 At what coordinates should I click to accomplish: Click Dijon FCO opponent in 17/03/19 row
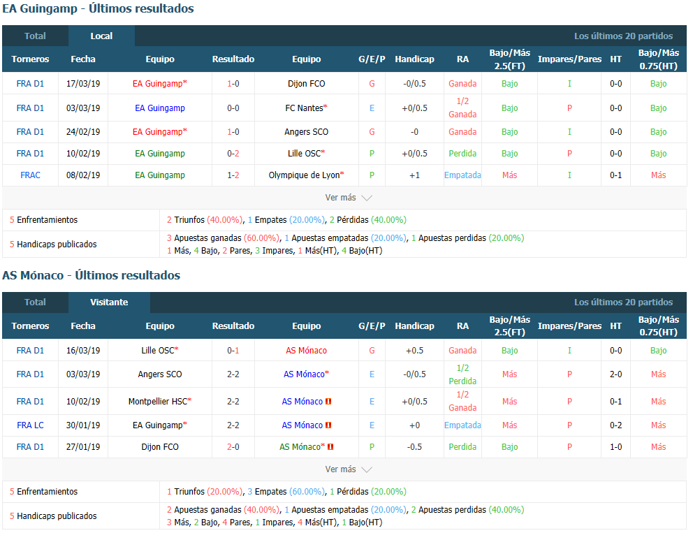[306, 84]
